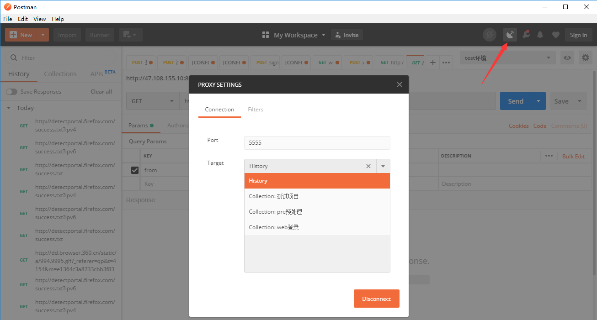This screenshot has height=320, width=597.
Task: Toggle the Save Responses switch
Action: tap(11, 92)
